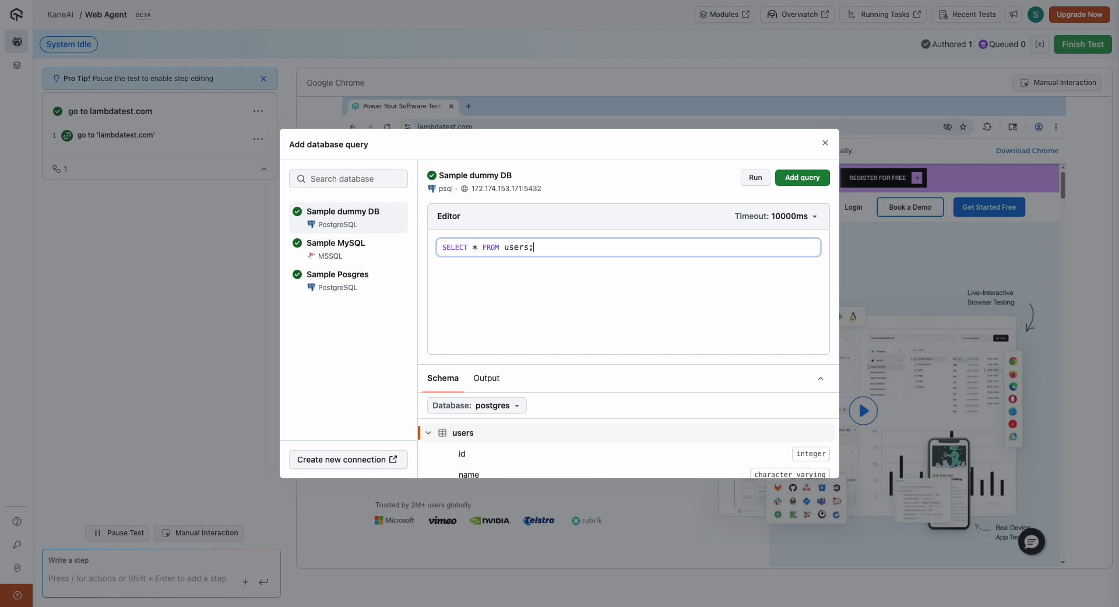Collapse the users table in the schema list
The image size is (1119, 607).
click(x=429, y=433)
